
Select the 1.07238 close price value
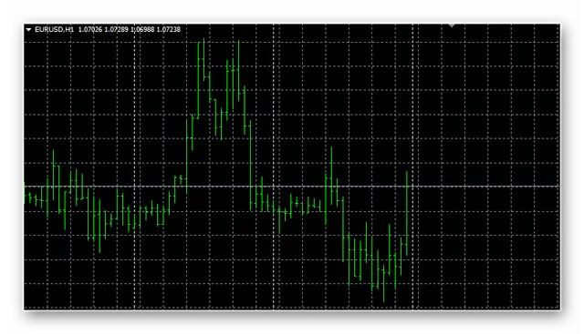(x=168, y=29)
